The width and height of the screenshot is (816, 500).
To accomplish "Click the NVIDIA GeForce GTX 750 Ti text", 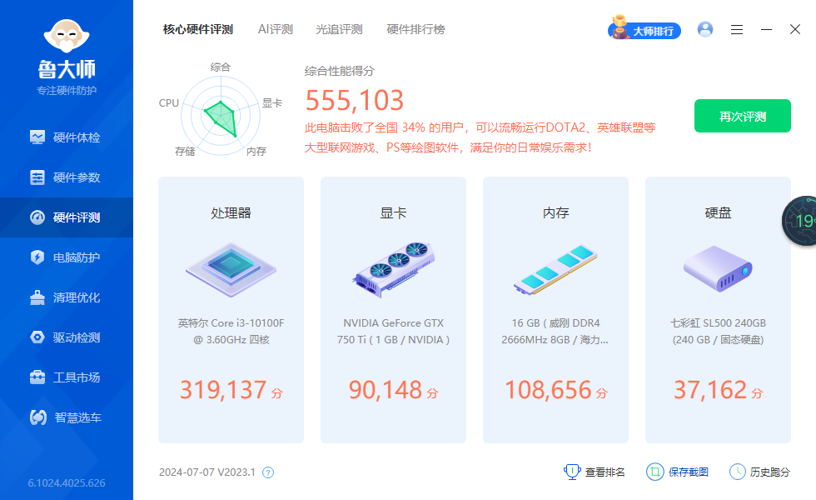I will click(393, 332).
